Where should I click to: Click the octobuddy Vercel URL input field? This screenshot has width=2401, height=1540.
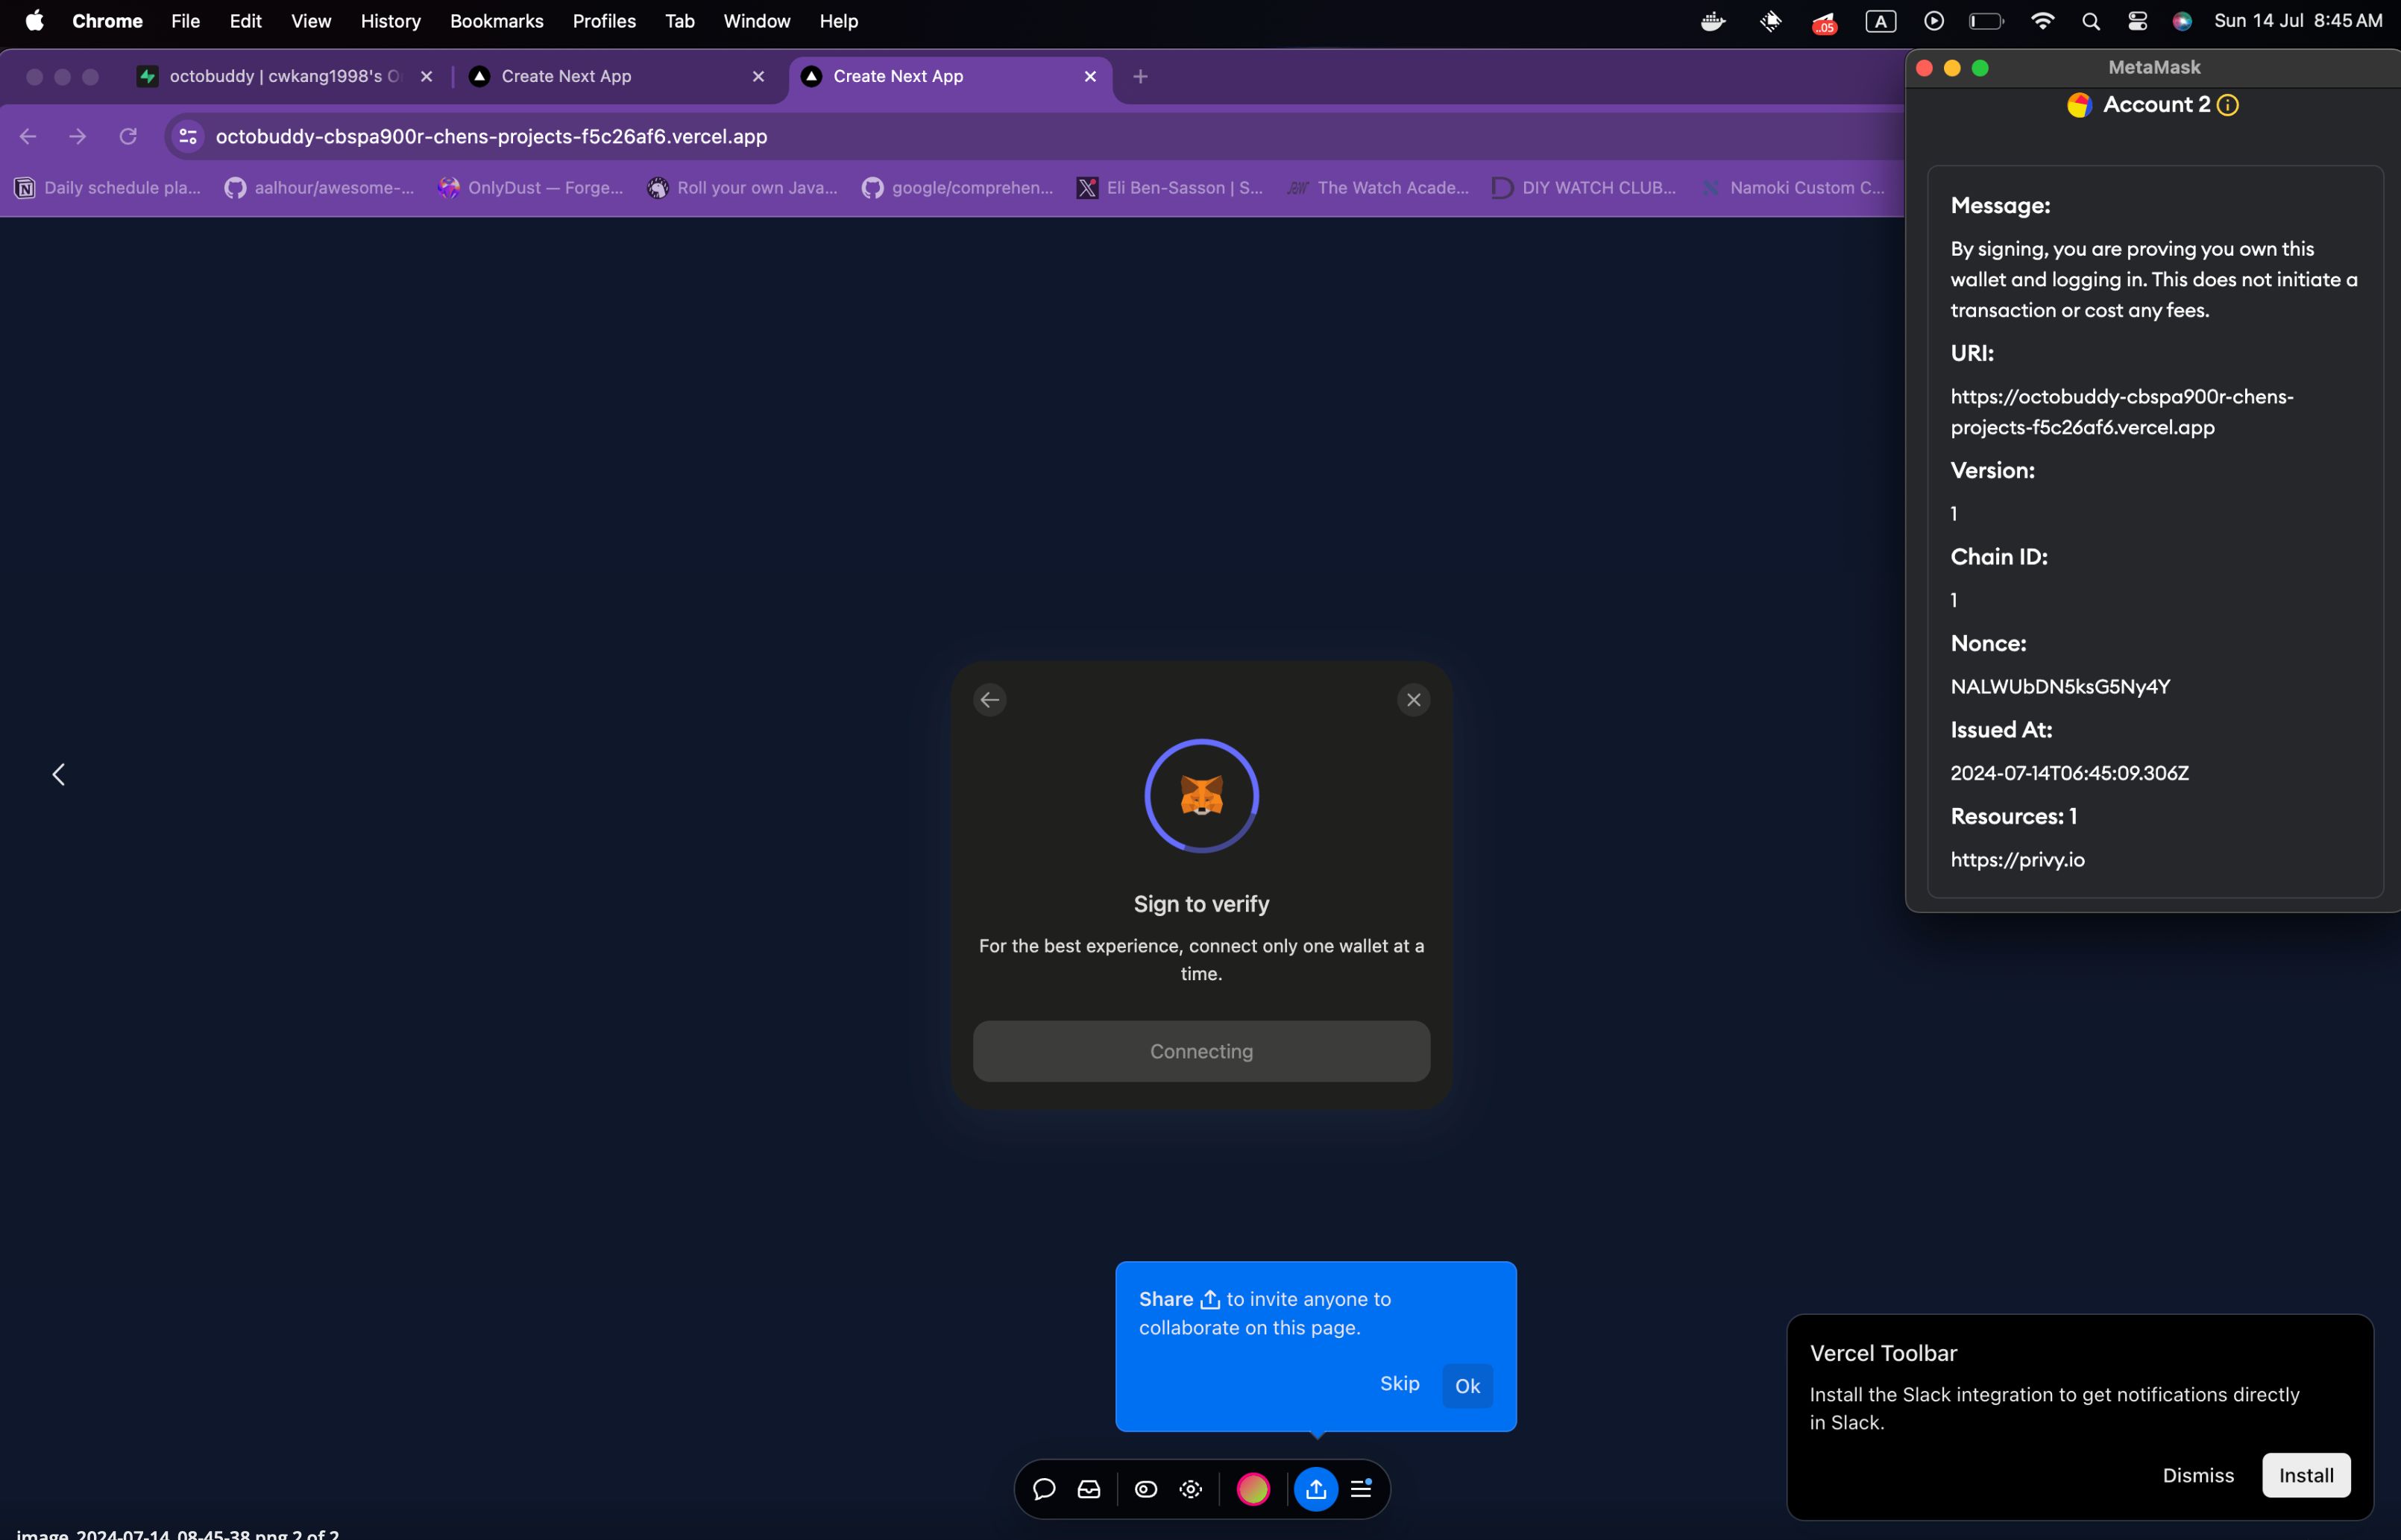tap(491, 136)
